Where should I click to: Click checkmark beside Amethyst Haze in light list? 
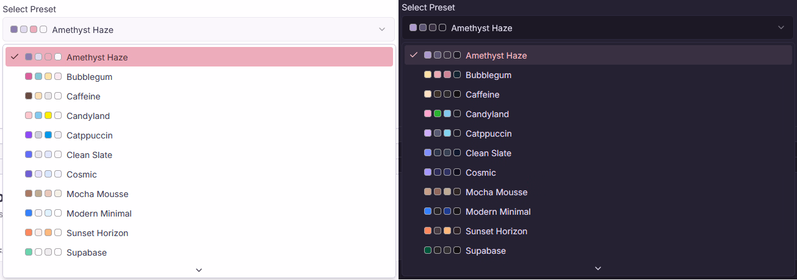15,57
